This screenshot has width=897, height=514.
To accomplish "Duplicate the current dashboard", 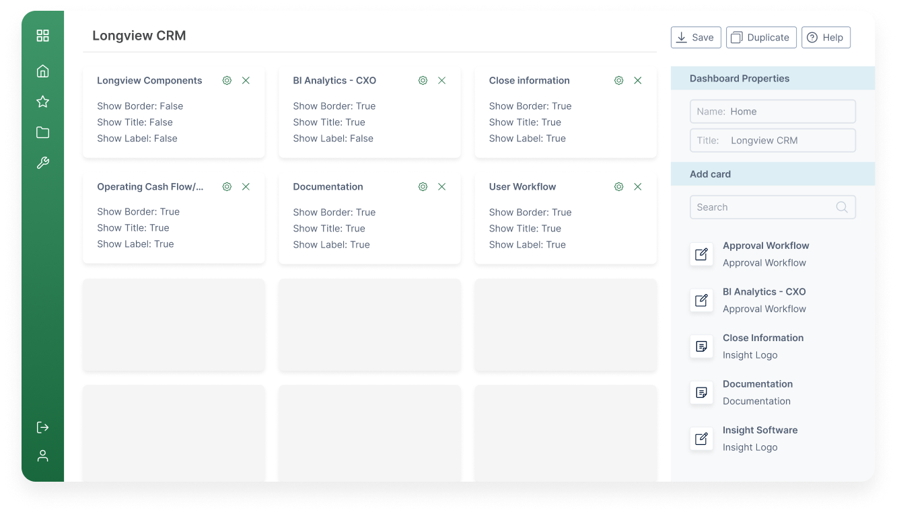I will click(761, 37).
